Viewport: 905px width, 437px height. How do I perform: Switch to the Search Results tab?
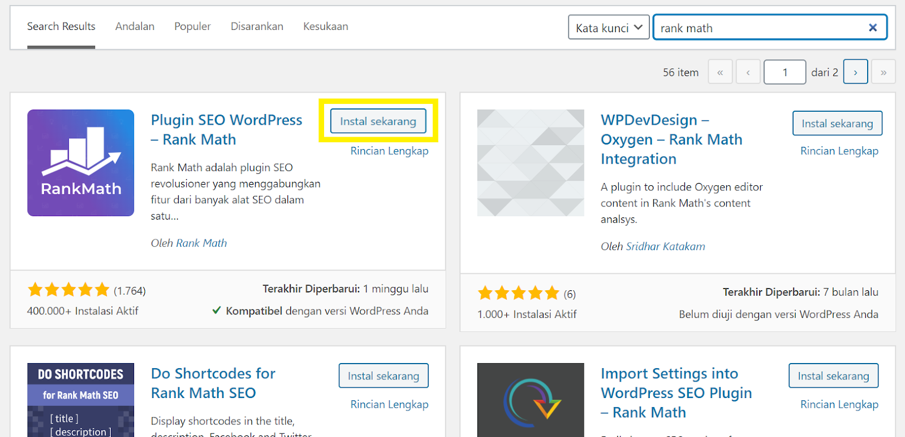(61, 27)
